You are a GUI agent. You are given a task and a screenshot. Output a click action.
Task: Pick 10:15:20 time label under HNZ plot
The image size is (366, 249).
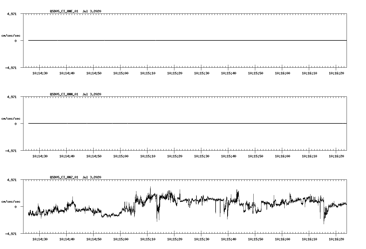(175, 239)
